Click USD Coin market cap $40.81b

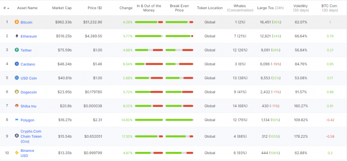click(x=64, y=78)
